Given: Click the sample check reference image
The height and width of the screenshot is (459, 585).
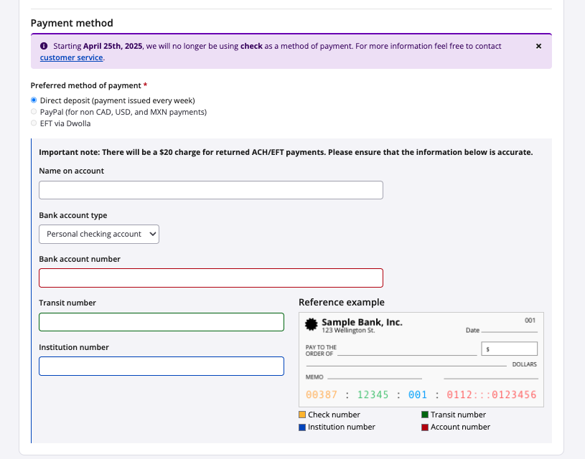Looking at the screenshot, I should 421,359.
